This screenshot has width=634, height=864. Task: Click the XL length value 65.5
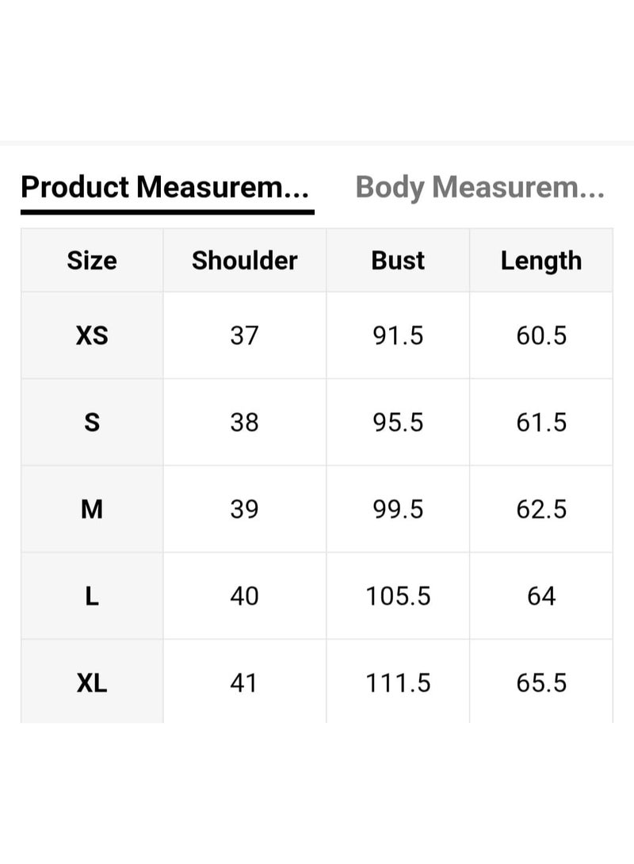541,682
